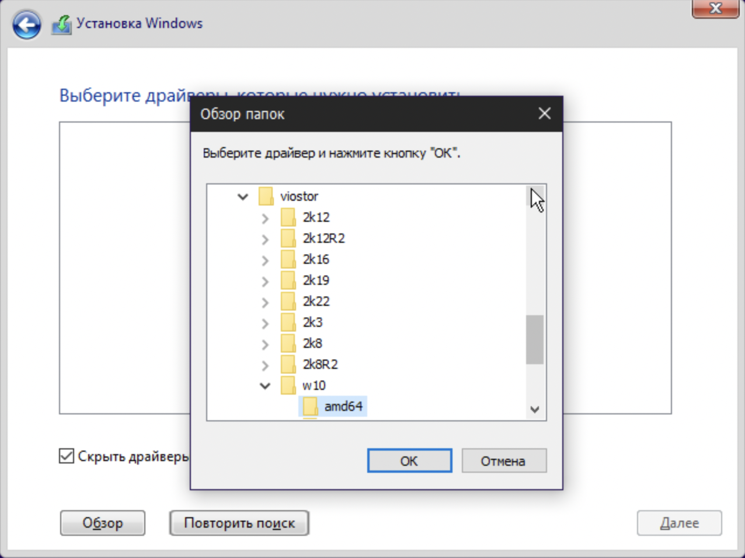Screen dimensions: 745x558
Task: Click the 2k19 folder icon
Action: coord(288,280)
